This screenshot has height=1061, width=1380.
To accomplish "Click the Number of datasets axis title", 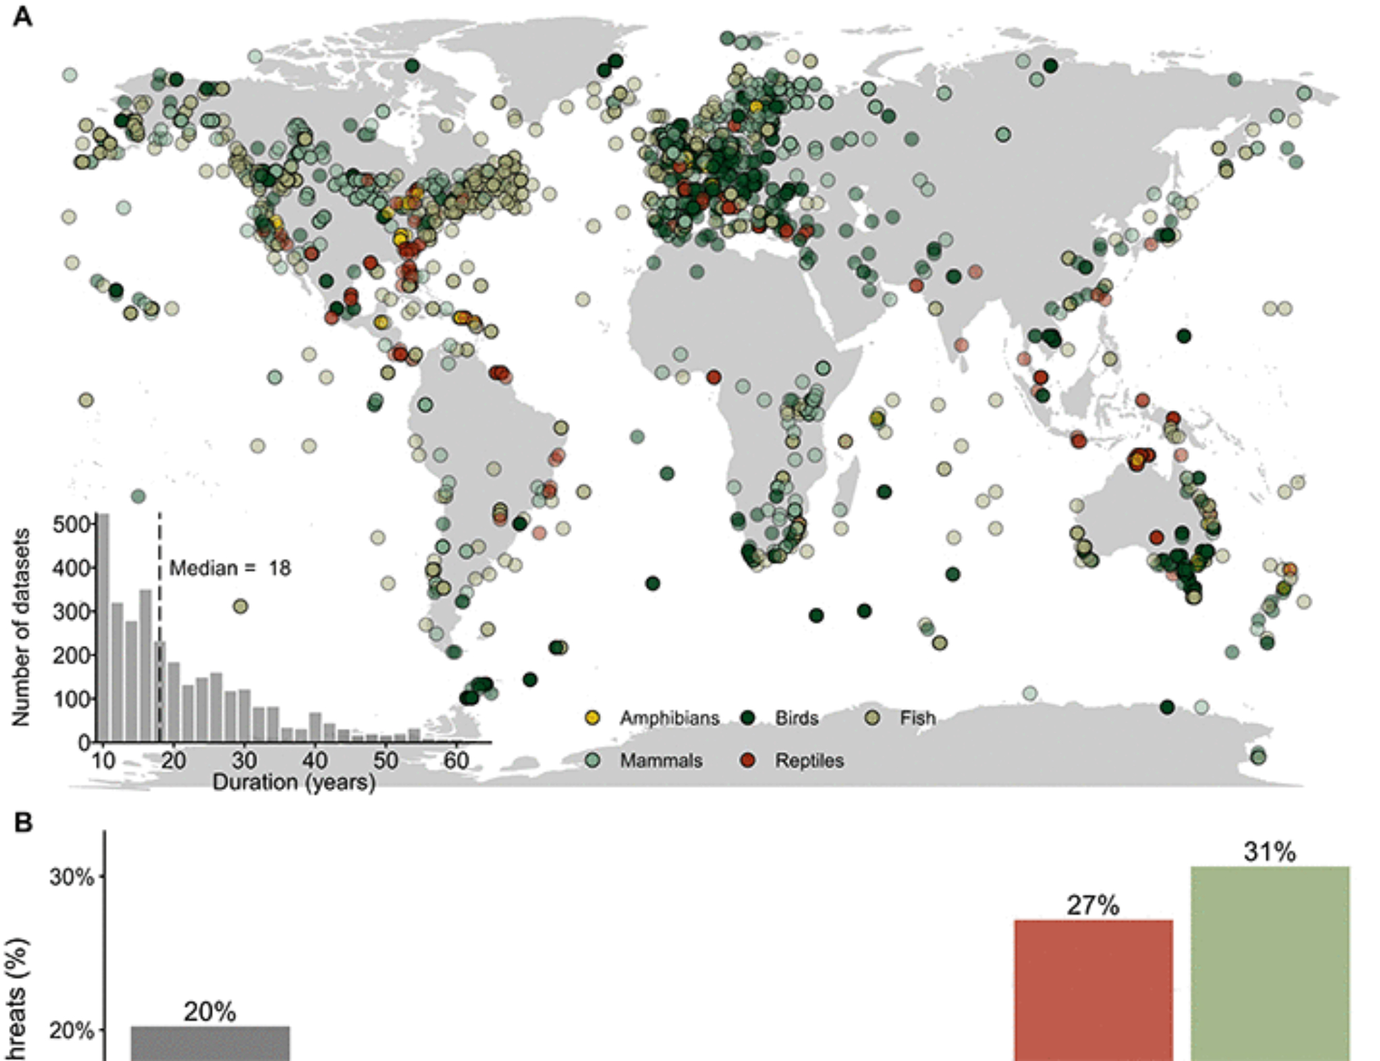I will 21,627.
